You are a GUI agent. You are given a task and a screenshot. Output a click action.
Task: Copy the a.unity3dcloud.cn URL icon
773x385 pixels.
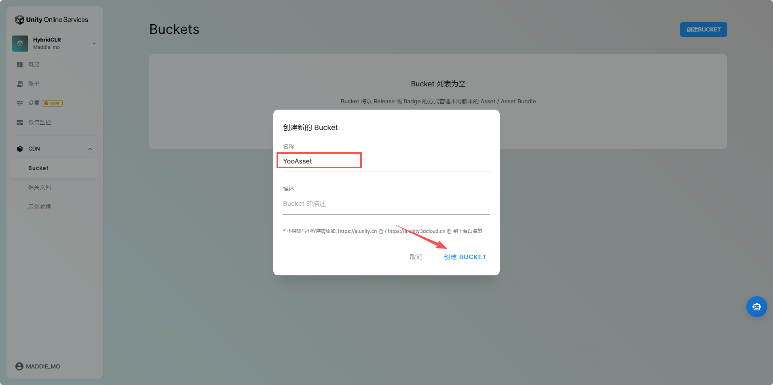coord(449,232)
